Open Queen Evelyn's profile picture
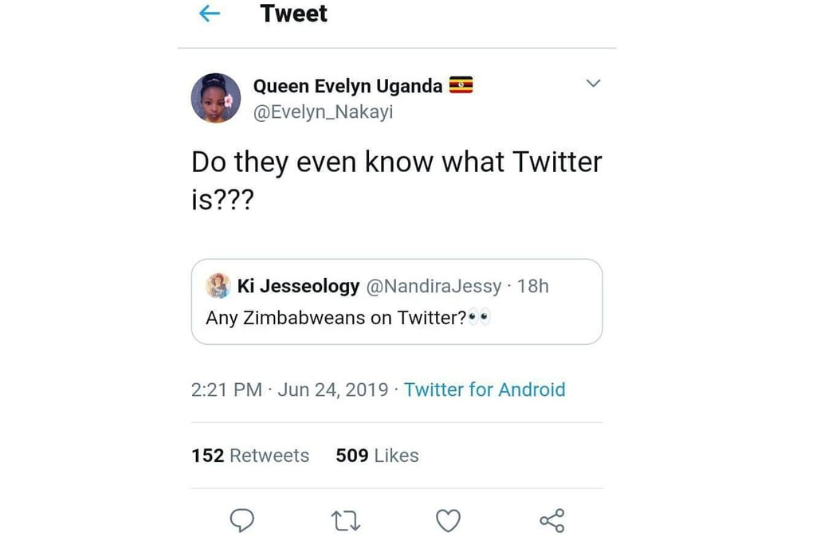This screenshot has height=548, width=816. tap(216, 98)
